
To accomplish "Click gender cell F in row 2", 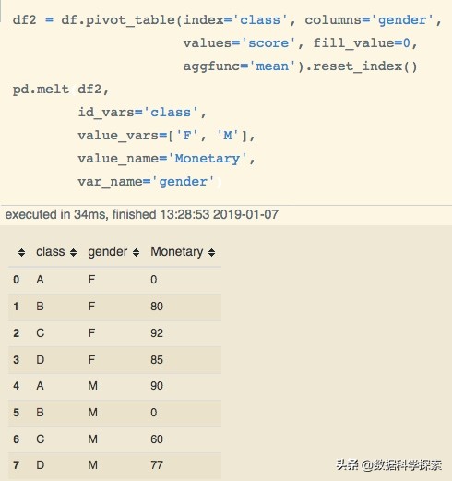I will [91, 333].
